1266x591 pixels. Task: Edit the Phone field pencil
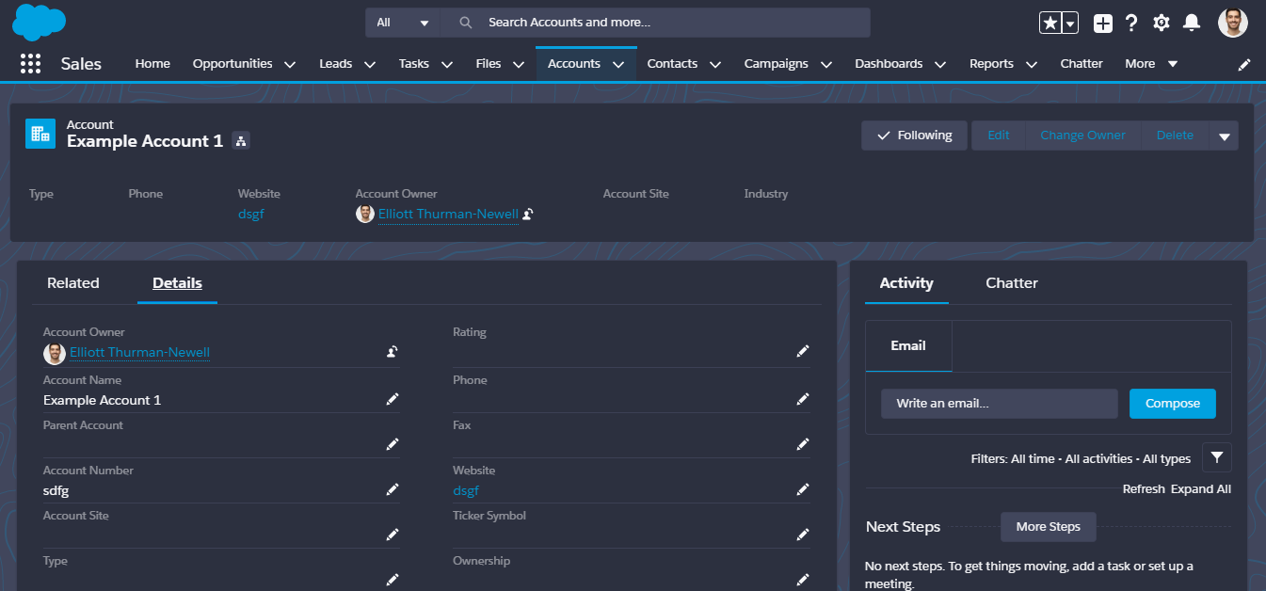pos(803,398)
